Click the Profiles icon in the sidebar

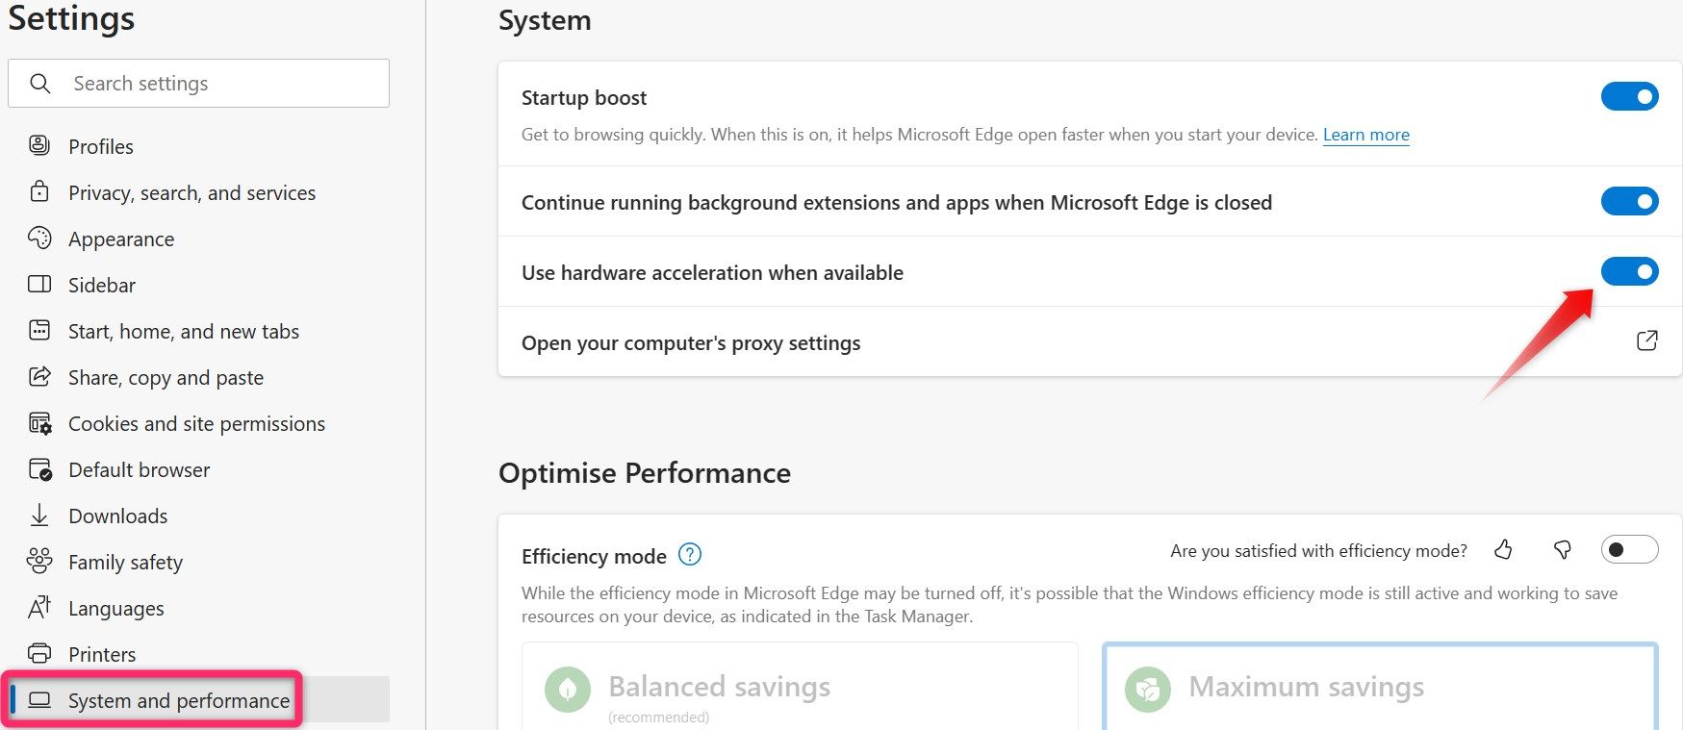coord(38,145)
